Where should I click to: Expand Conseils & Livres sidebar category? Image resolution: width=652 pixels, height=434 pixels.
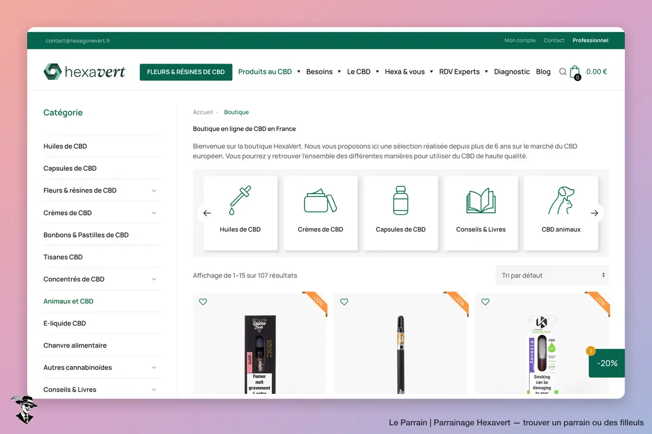click(154, 390)
